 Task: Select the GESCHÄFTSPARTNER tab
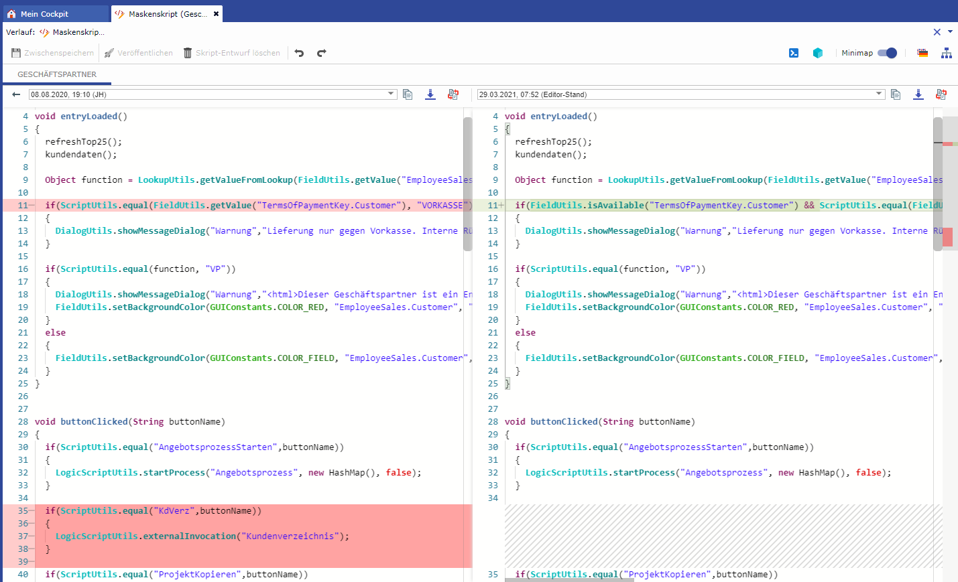tap(57, 74)
